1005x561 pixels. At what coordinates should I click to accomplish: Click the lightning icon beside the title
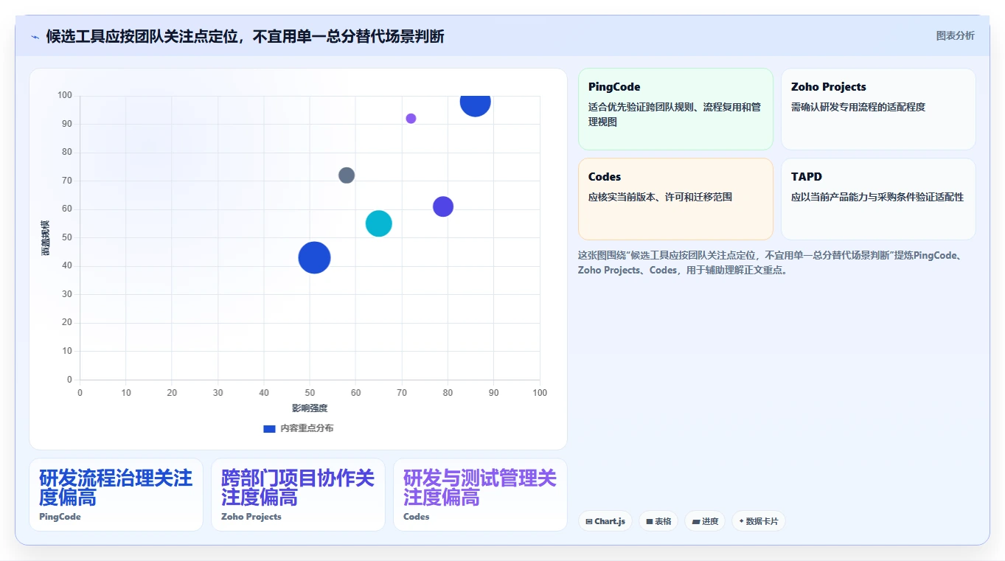35,37
